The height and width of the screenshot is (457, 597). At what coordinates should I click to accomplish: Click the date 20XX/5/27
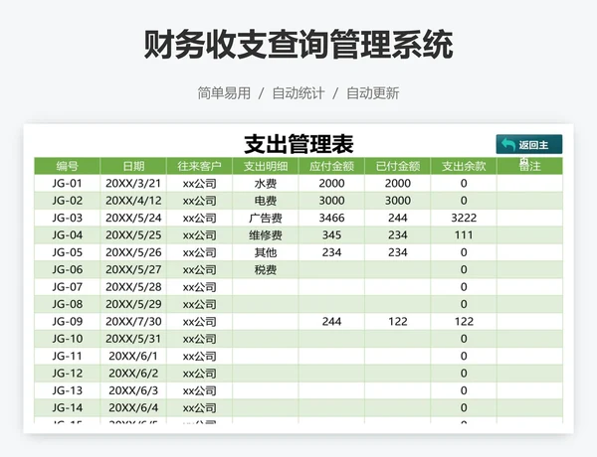tap(133, 269)
